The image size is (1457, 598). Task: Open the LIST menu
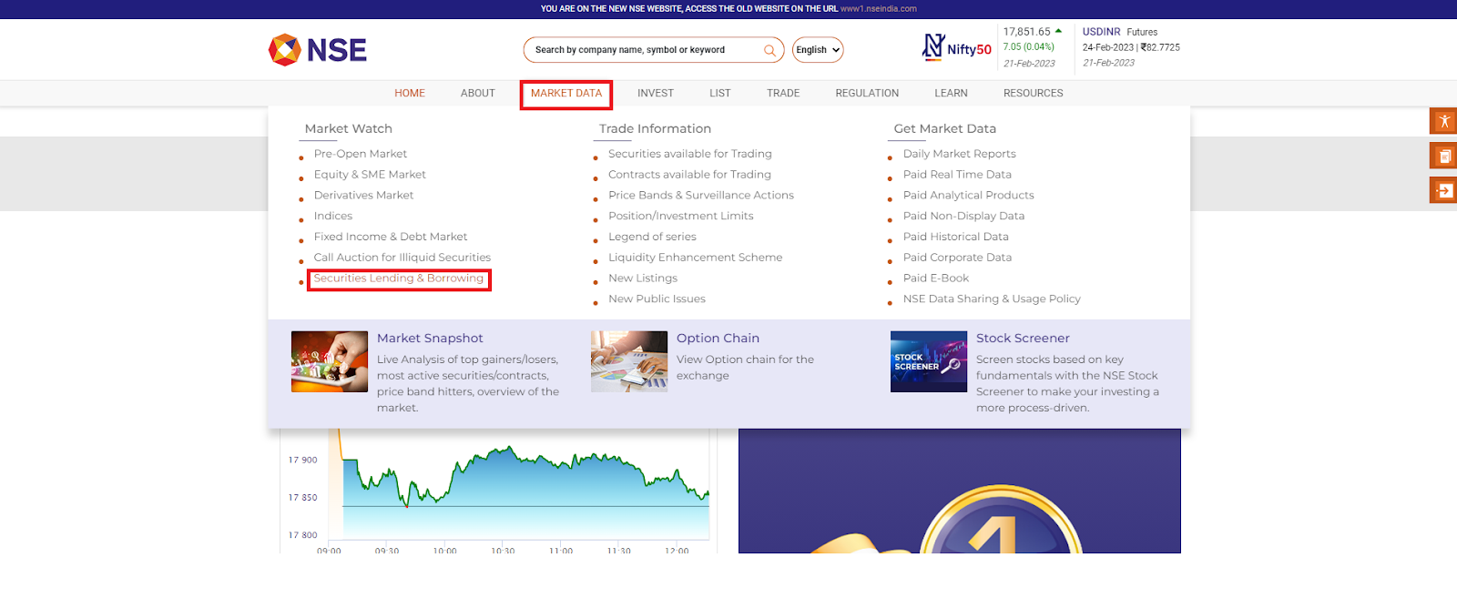[x=720, y=93]
